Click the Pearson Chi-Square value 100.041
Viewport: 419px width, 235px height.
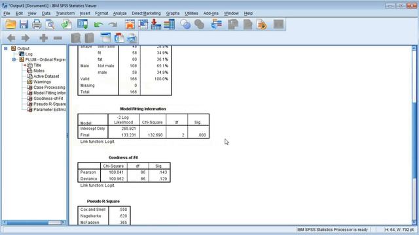116,172
